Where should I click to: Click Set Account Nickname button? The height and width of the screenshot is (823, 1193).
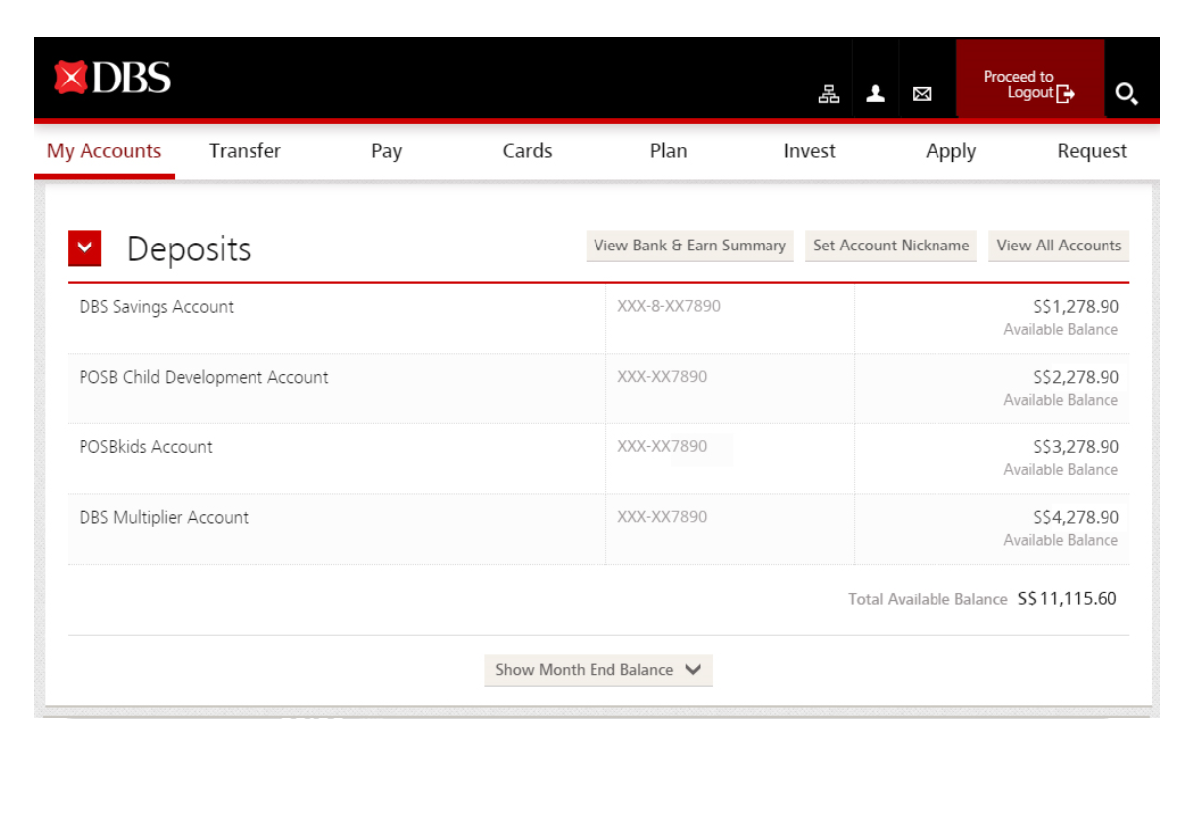pos(891,246)
